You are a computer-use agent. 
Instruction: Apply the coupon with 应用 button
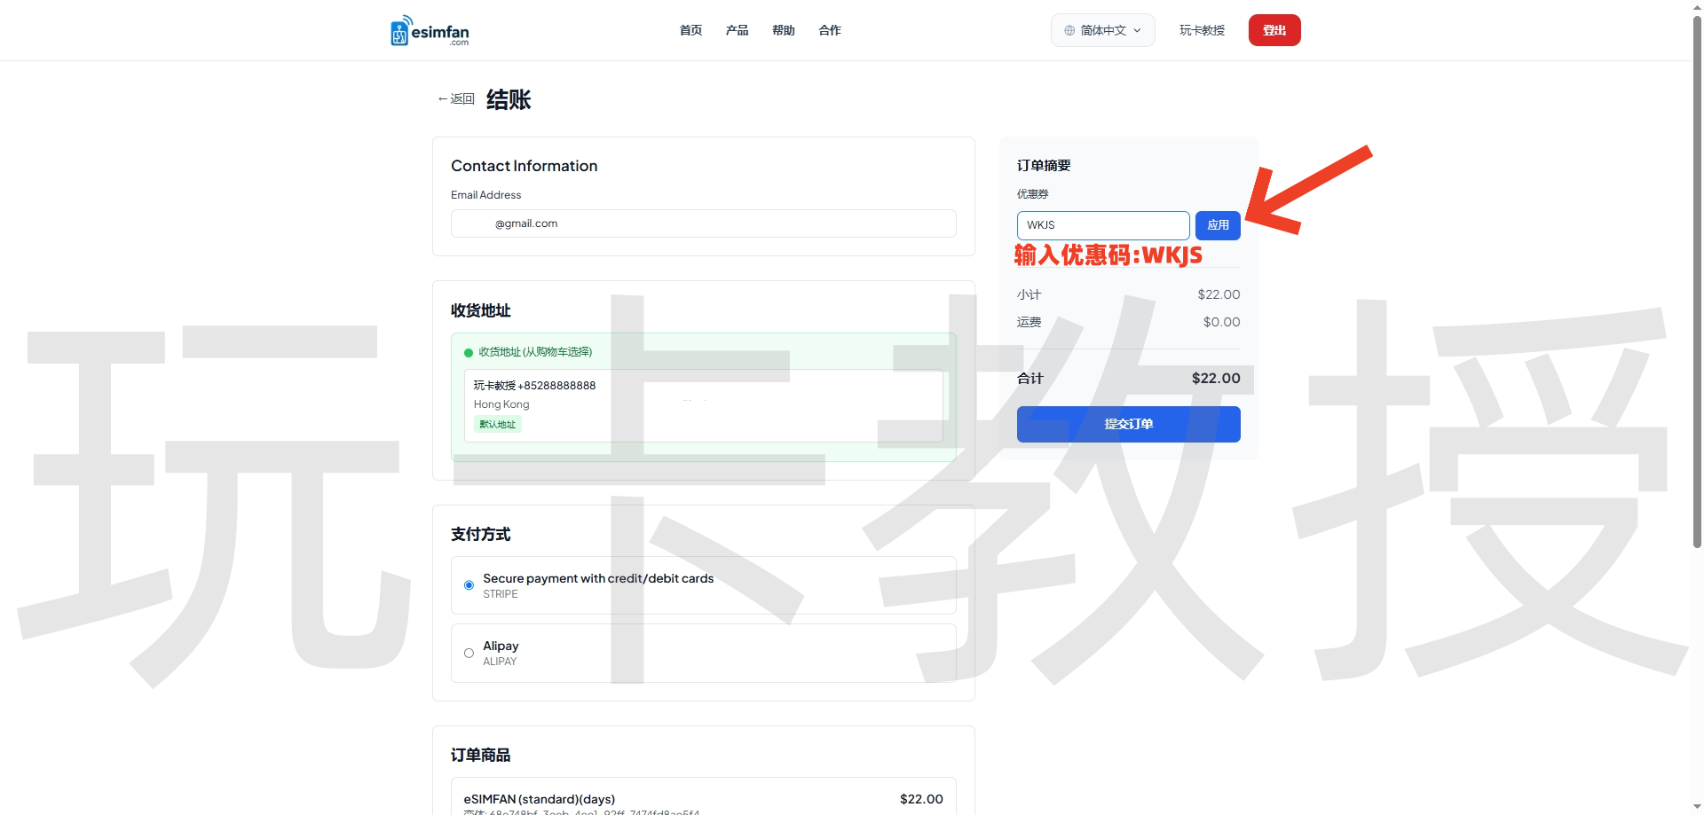pos(1218,225)
